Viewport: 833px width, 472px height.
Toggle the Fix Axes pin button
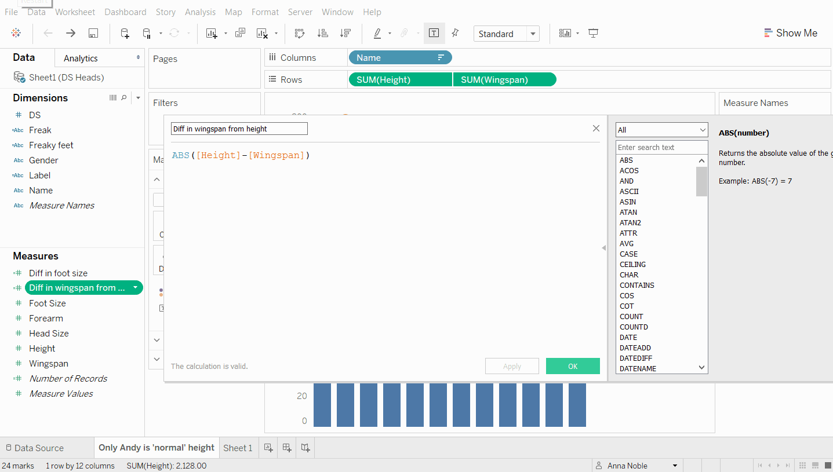455,34
